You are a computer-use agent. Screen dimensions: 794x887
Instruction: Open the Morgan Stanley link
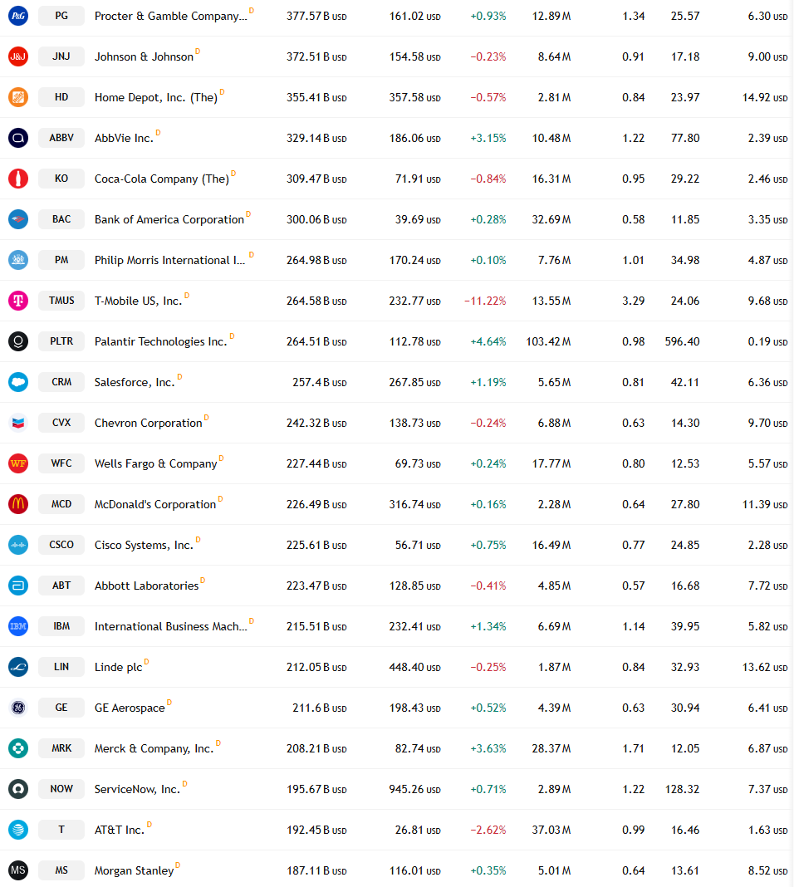(x=134, y=870)
